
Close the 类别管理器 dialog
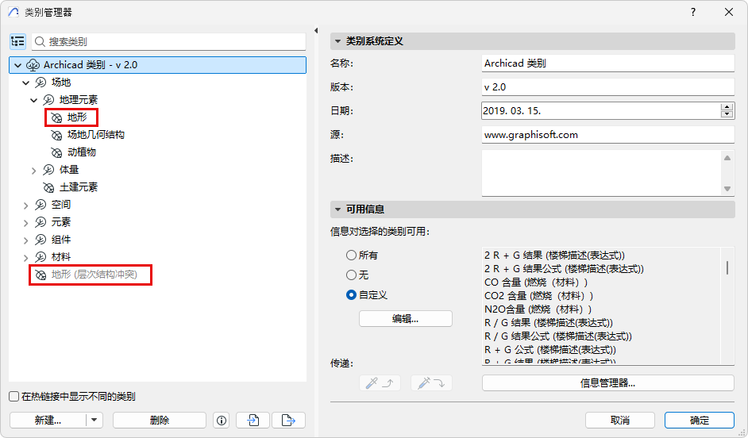729,12
